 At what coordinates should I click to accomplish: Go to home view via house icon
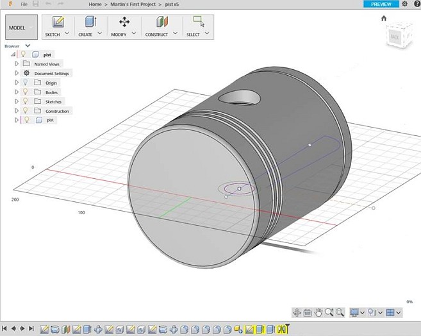384,19
